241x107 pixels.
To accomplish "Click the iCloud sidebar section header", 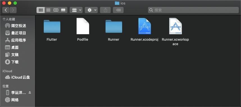I will point(7,71).
